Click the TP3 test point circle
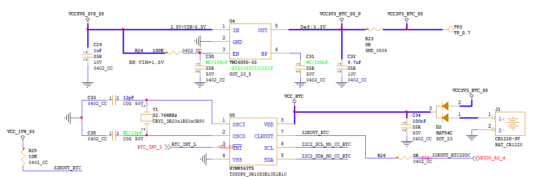 [x=450, y=29]
